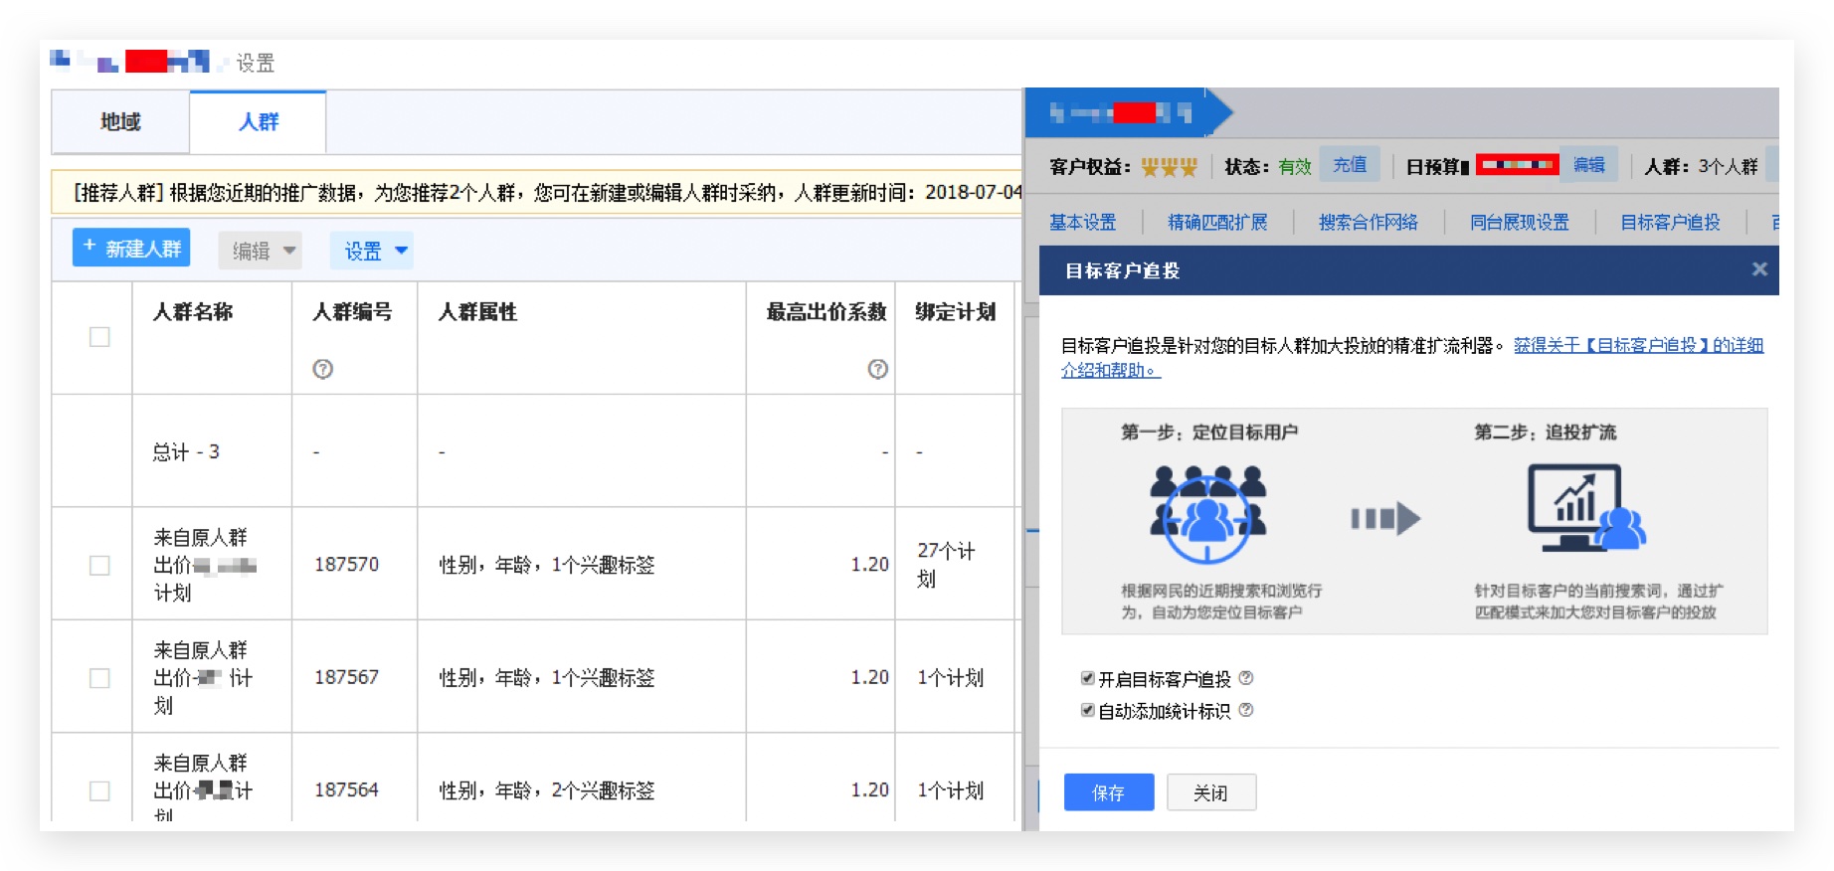Click help icon under 人群编号 column header
This screenshot has width=1834, height=871.
pos(322,369)
